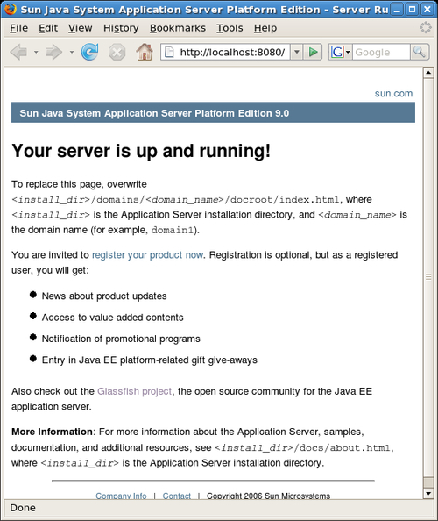Open the register your product now link
The image size is (438, 521).
[147, 255]
